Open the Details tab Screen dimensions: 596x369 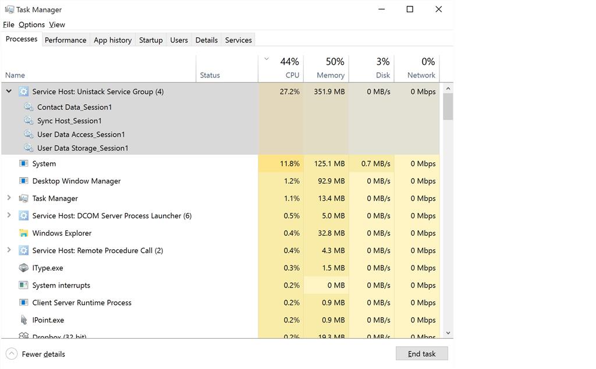(x=207, y=40)
